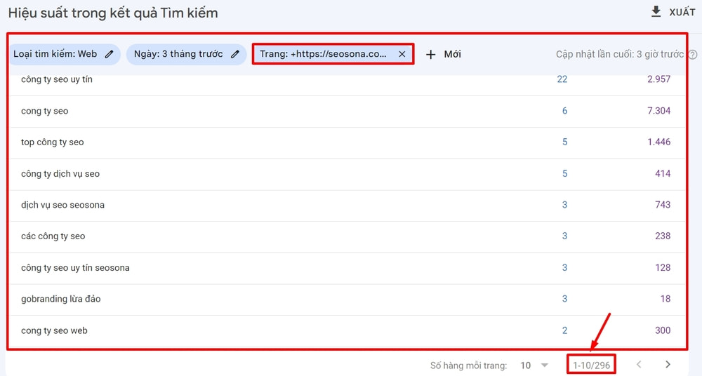This screenshot has width=702, height=376.
Task: Click impressions value 414
Action: point(663,173)
